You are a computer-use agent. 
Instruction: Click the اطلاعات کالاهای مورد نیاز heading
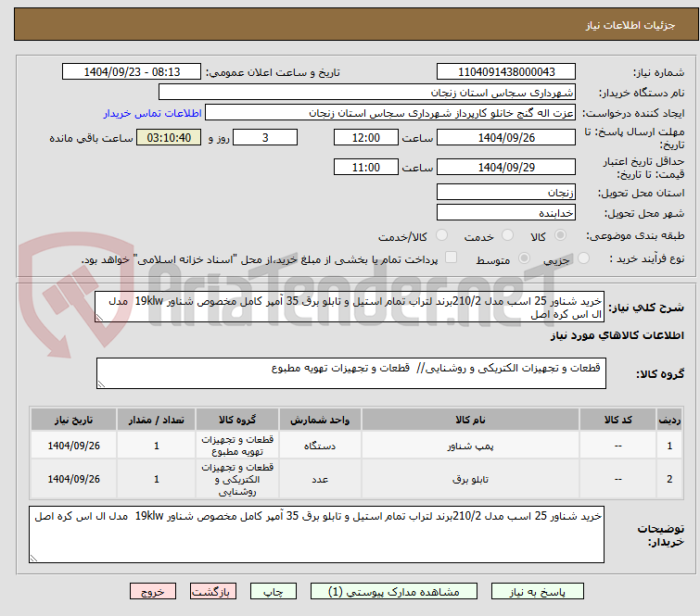click(617, 335)
